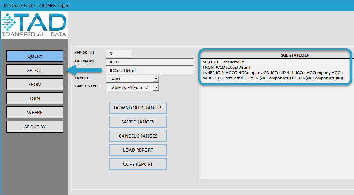Click the REPORT ID label
Screen dimensions: 354x195
point(84,53)
